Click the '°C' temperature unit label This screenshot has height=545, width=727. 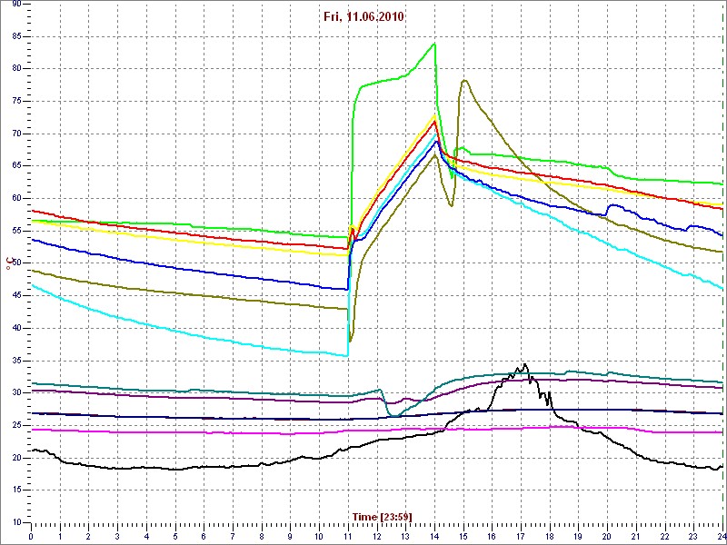pos(8,264)
